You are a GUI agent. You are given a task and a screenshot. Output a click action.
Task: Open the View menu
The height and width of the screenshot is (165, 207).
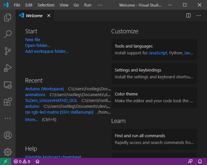64,5
